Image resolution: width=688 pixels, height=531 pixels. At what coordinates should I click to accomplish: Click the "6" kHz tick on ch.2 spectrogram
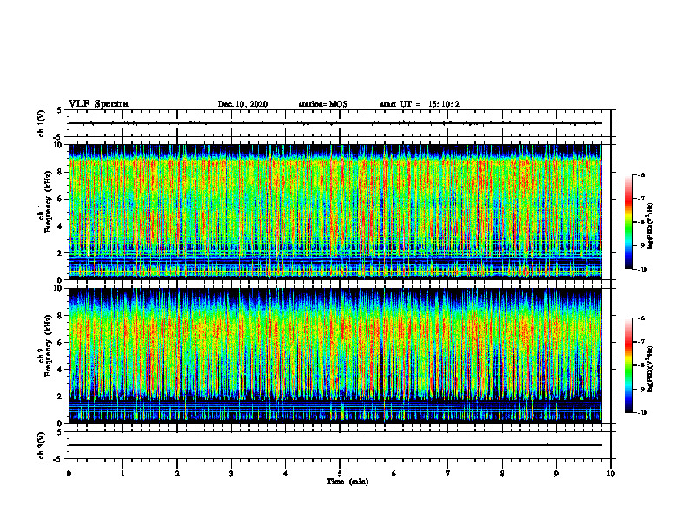click(x=60, y=343)
